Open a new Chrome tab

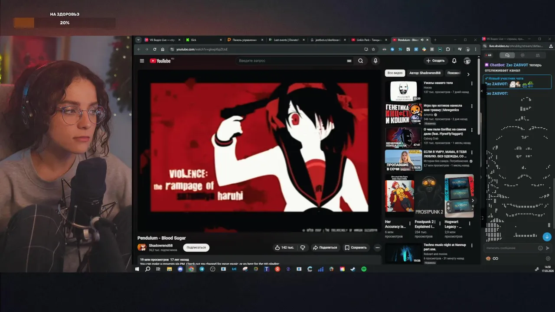435,40
